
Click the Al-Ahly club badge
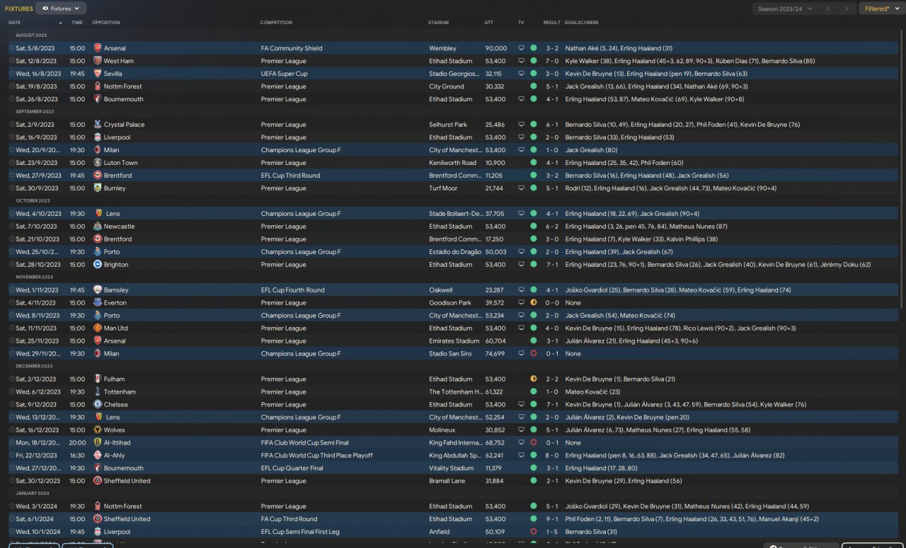coord(98,456)
